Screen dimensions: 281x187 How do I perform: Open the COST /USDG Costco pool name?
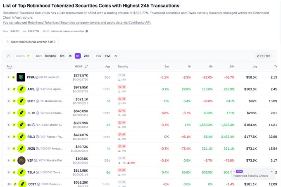click(45, 184)
